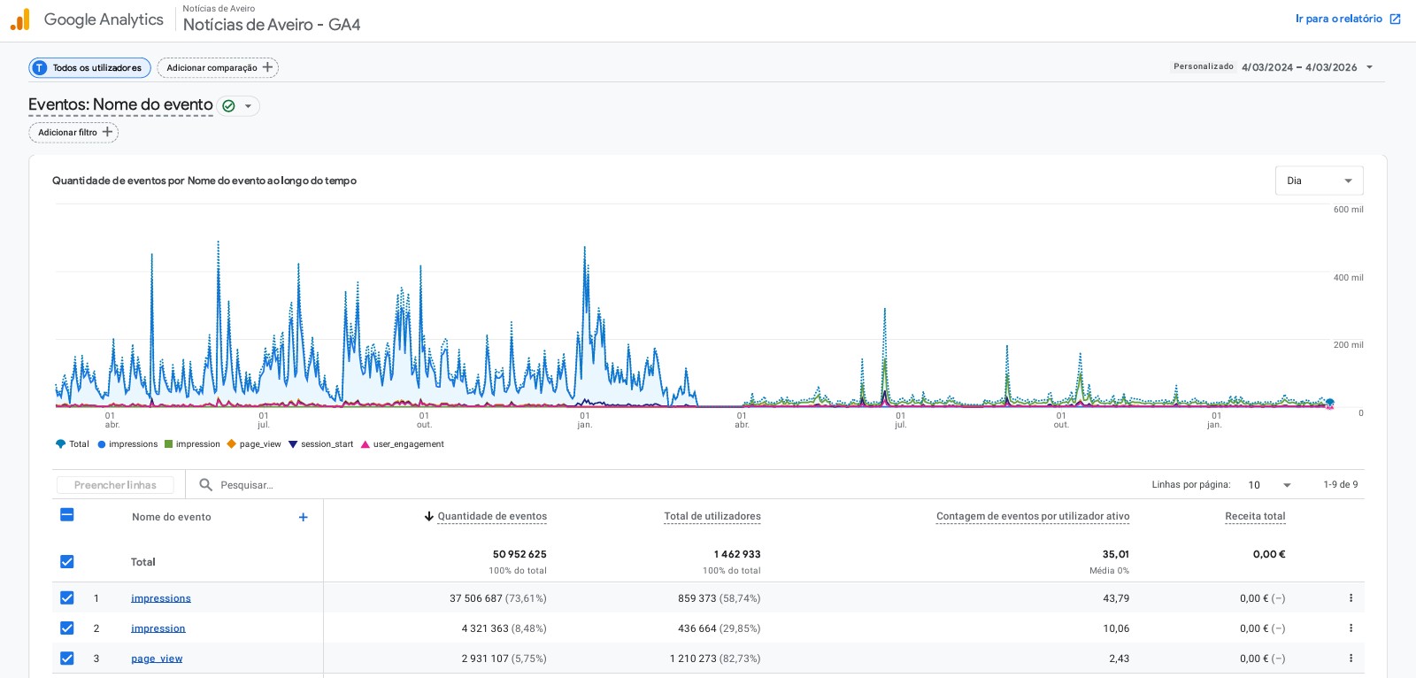
Task: Open more options for page_view row
Action: click(1351, 659)
